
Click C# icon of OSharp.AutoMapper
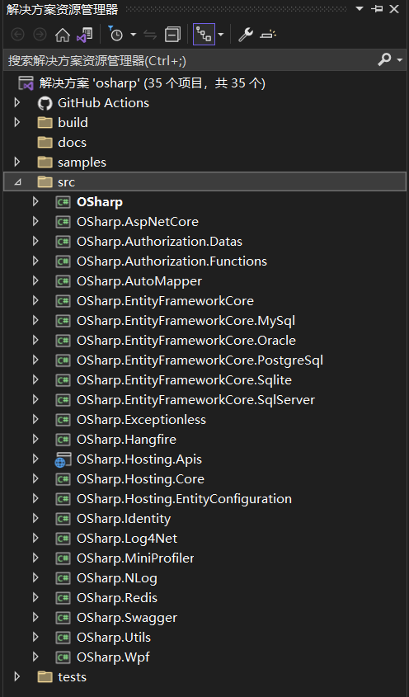63,281
